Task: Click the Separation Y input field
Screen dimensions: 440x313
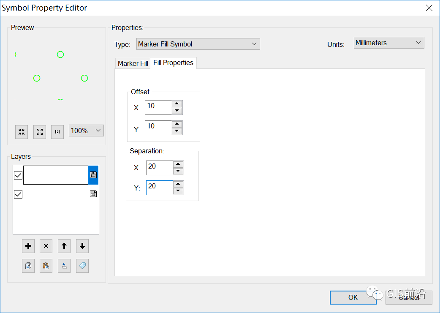Action: pos(159,188)
